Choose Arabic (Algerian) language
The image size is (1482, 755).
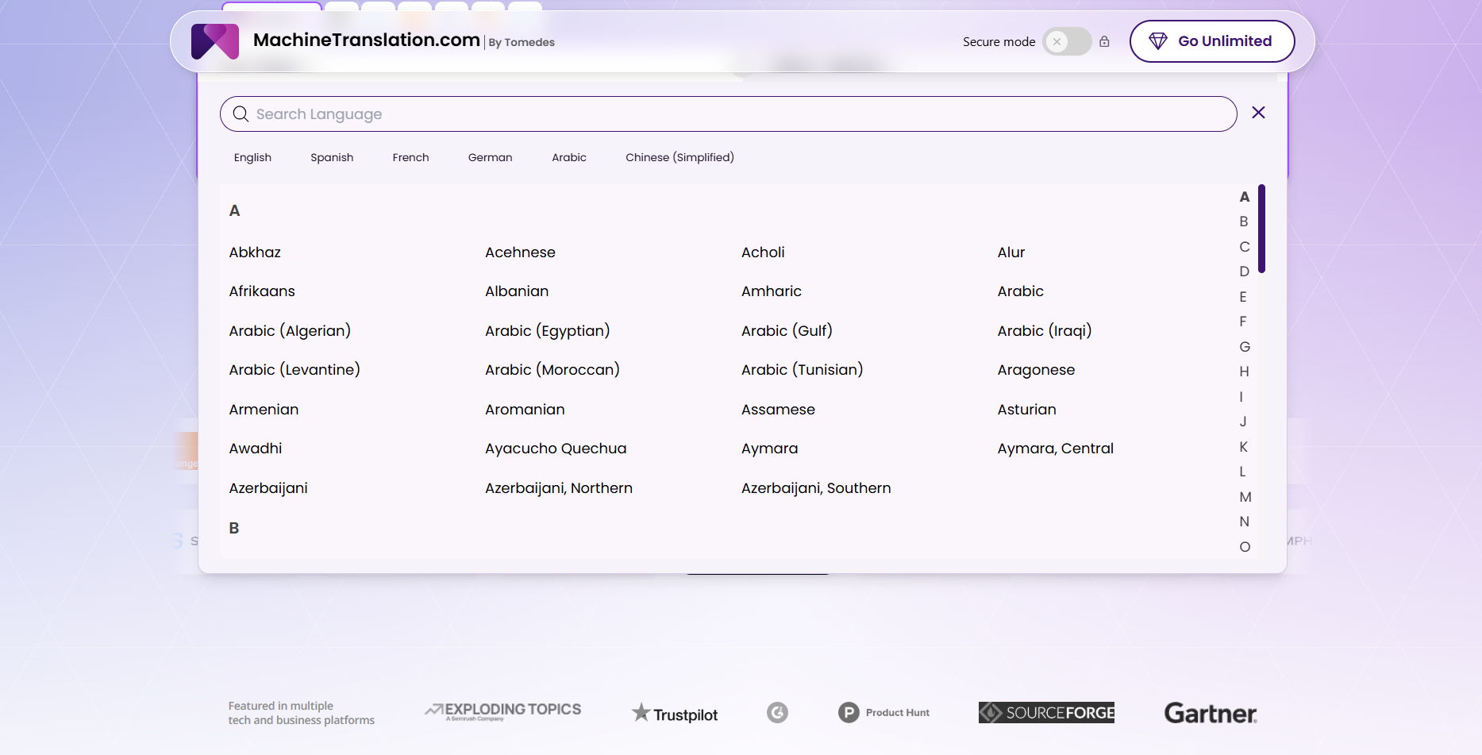pos(290,331)
